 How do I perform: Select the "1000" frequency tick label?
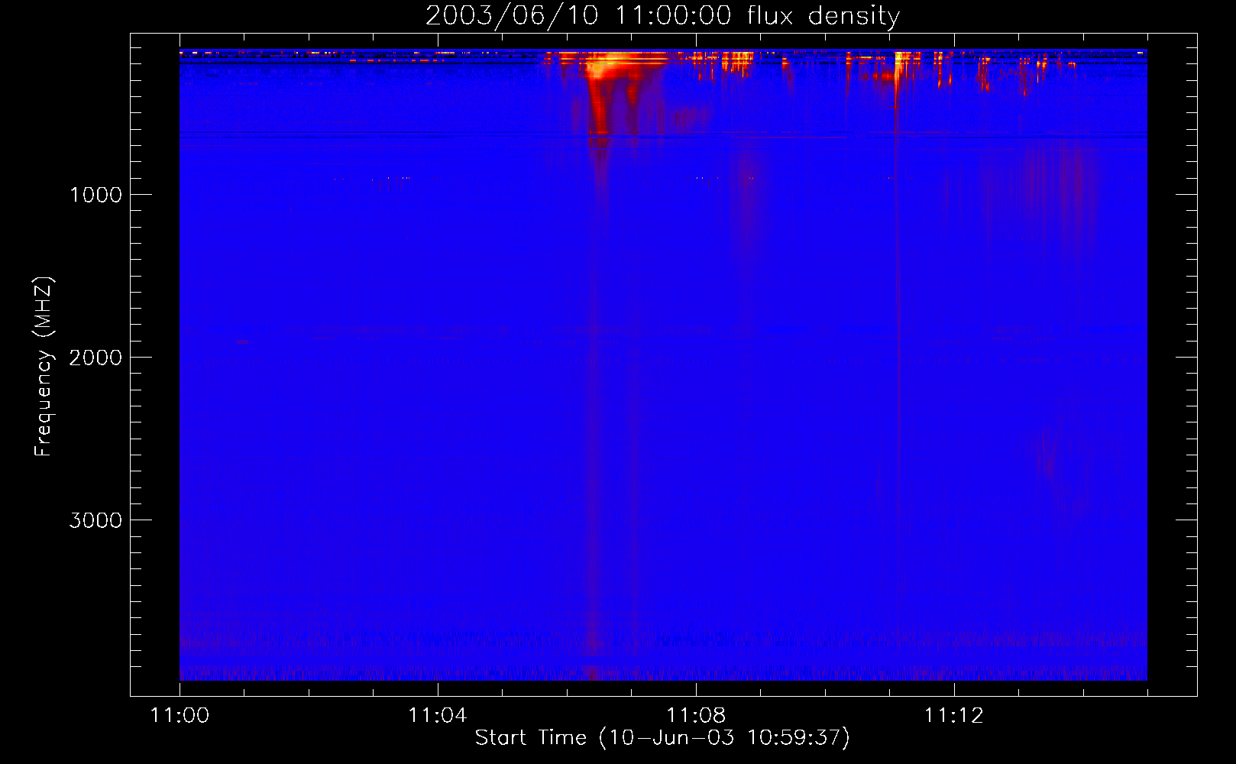(95, 195)
